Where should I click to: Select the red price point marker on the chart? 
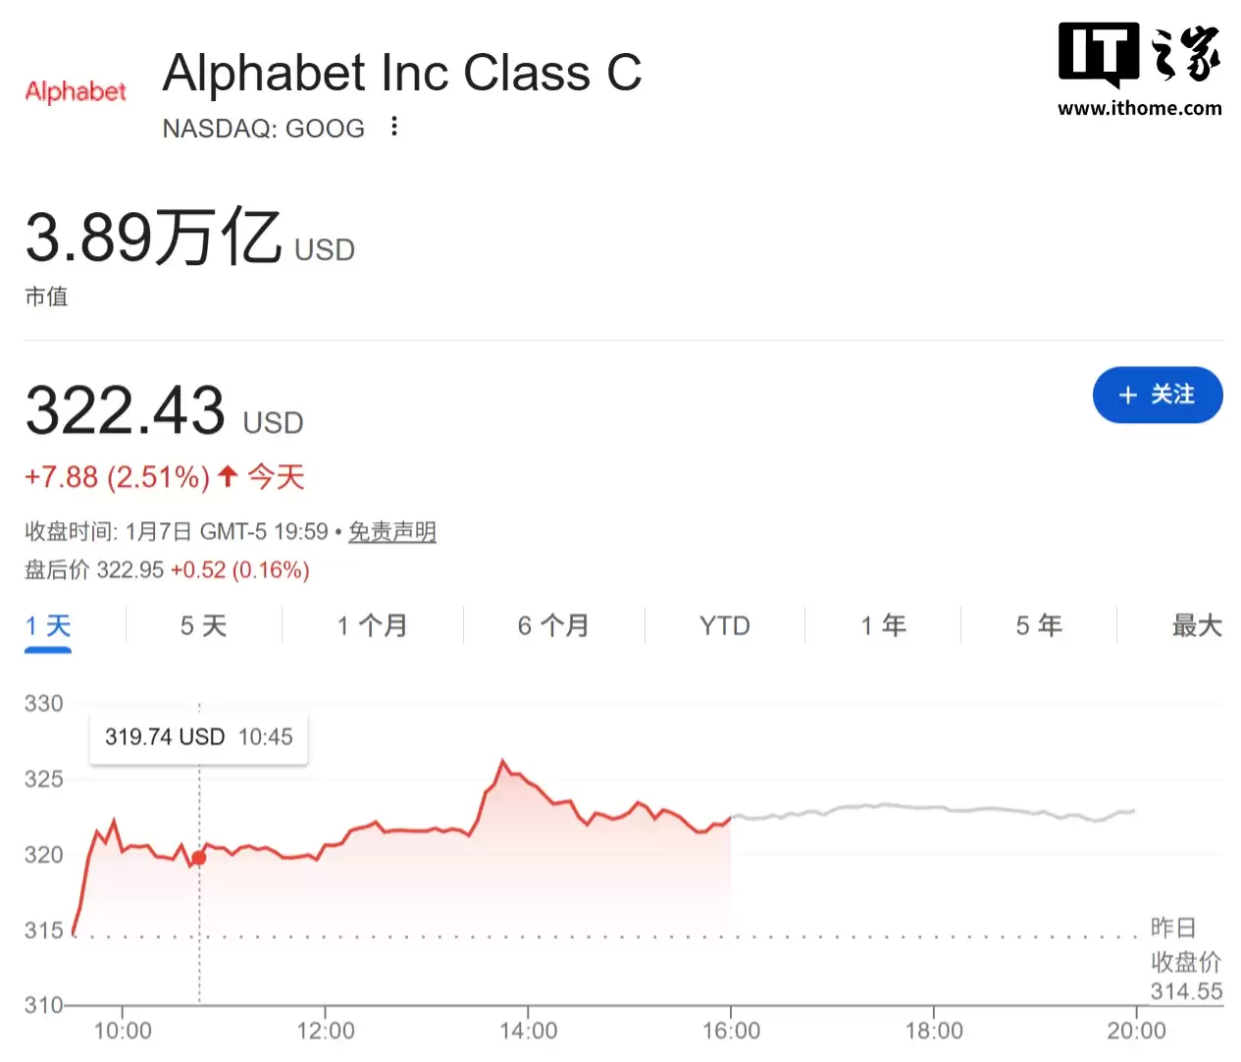[x=198, y=857]
